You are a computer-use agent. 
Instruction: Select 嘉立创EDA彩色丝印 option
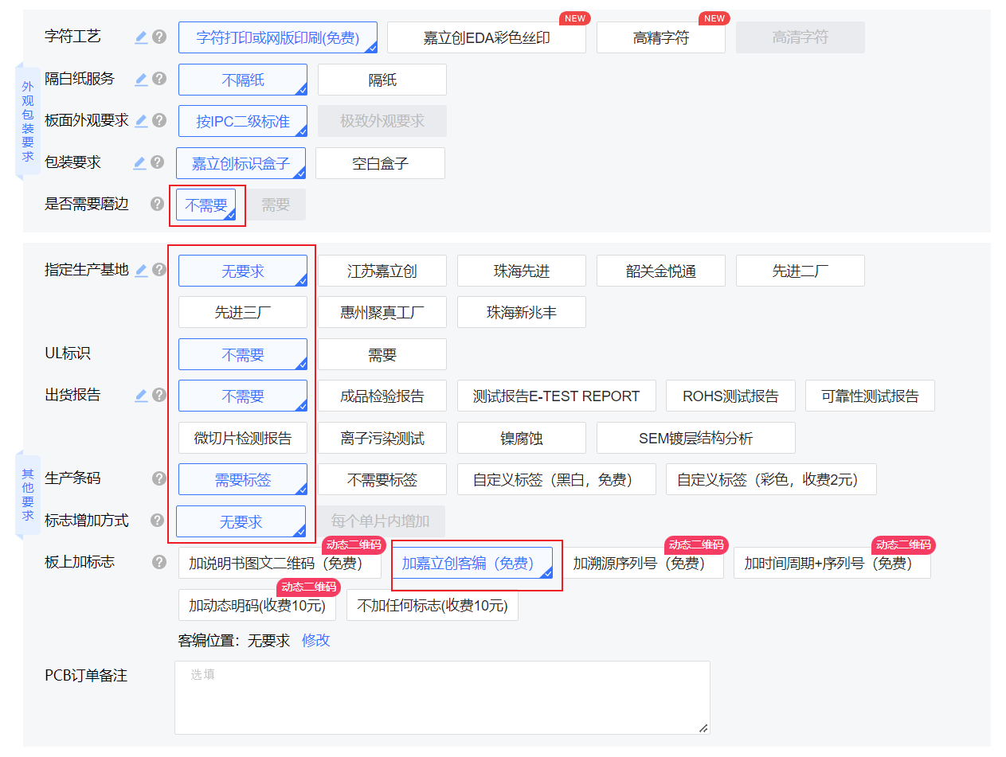486,37
